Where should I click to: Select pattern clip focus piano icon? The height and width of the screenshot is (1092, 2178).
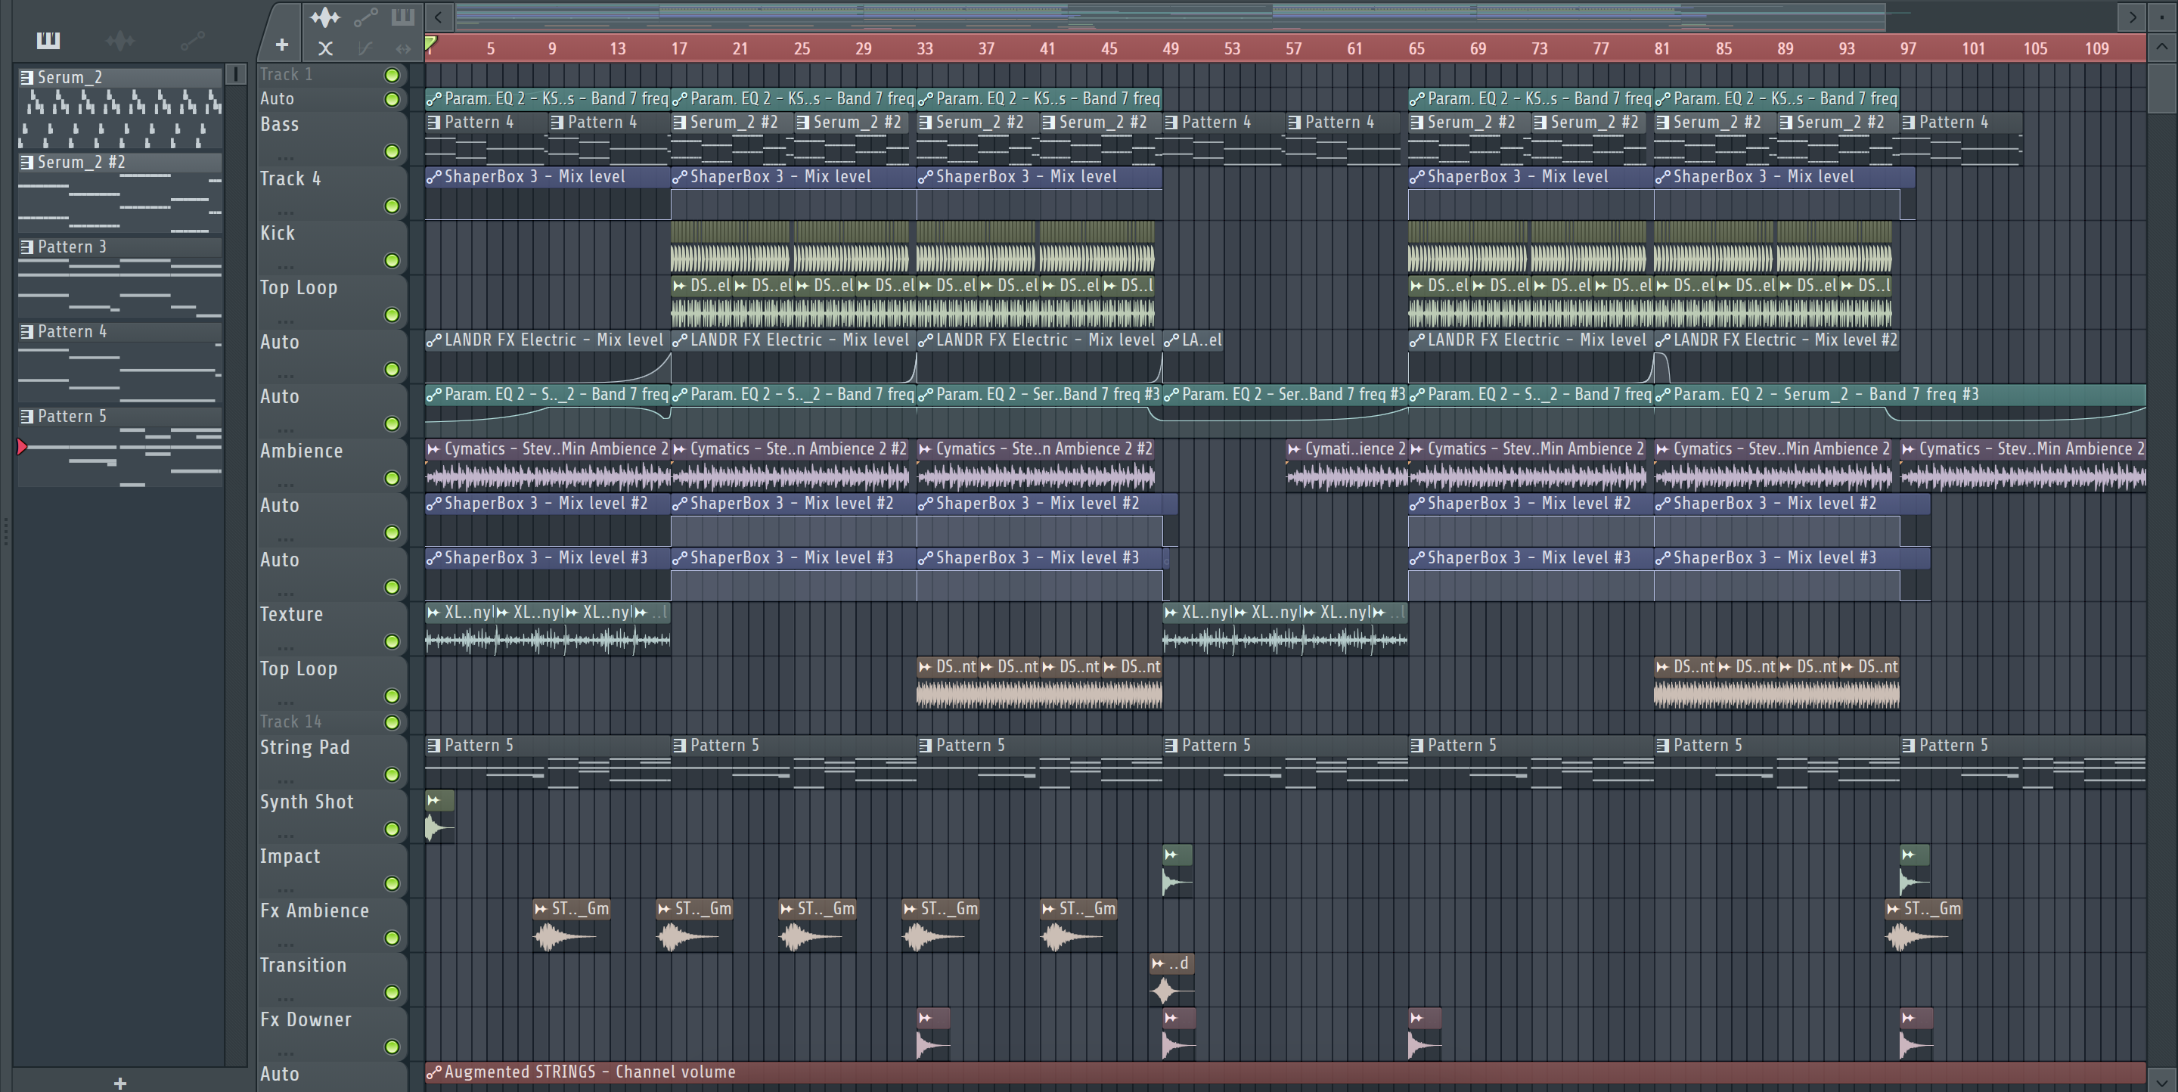tap(402, 17)
